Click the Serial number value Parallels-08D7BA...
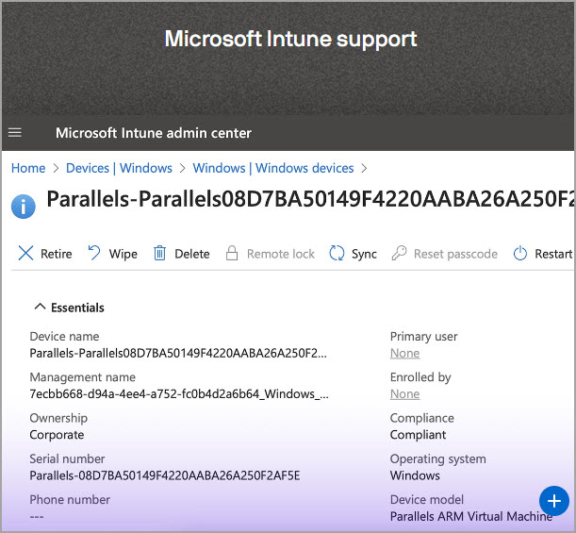 coord(165,475)
